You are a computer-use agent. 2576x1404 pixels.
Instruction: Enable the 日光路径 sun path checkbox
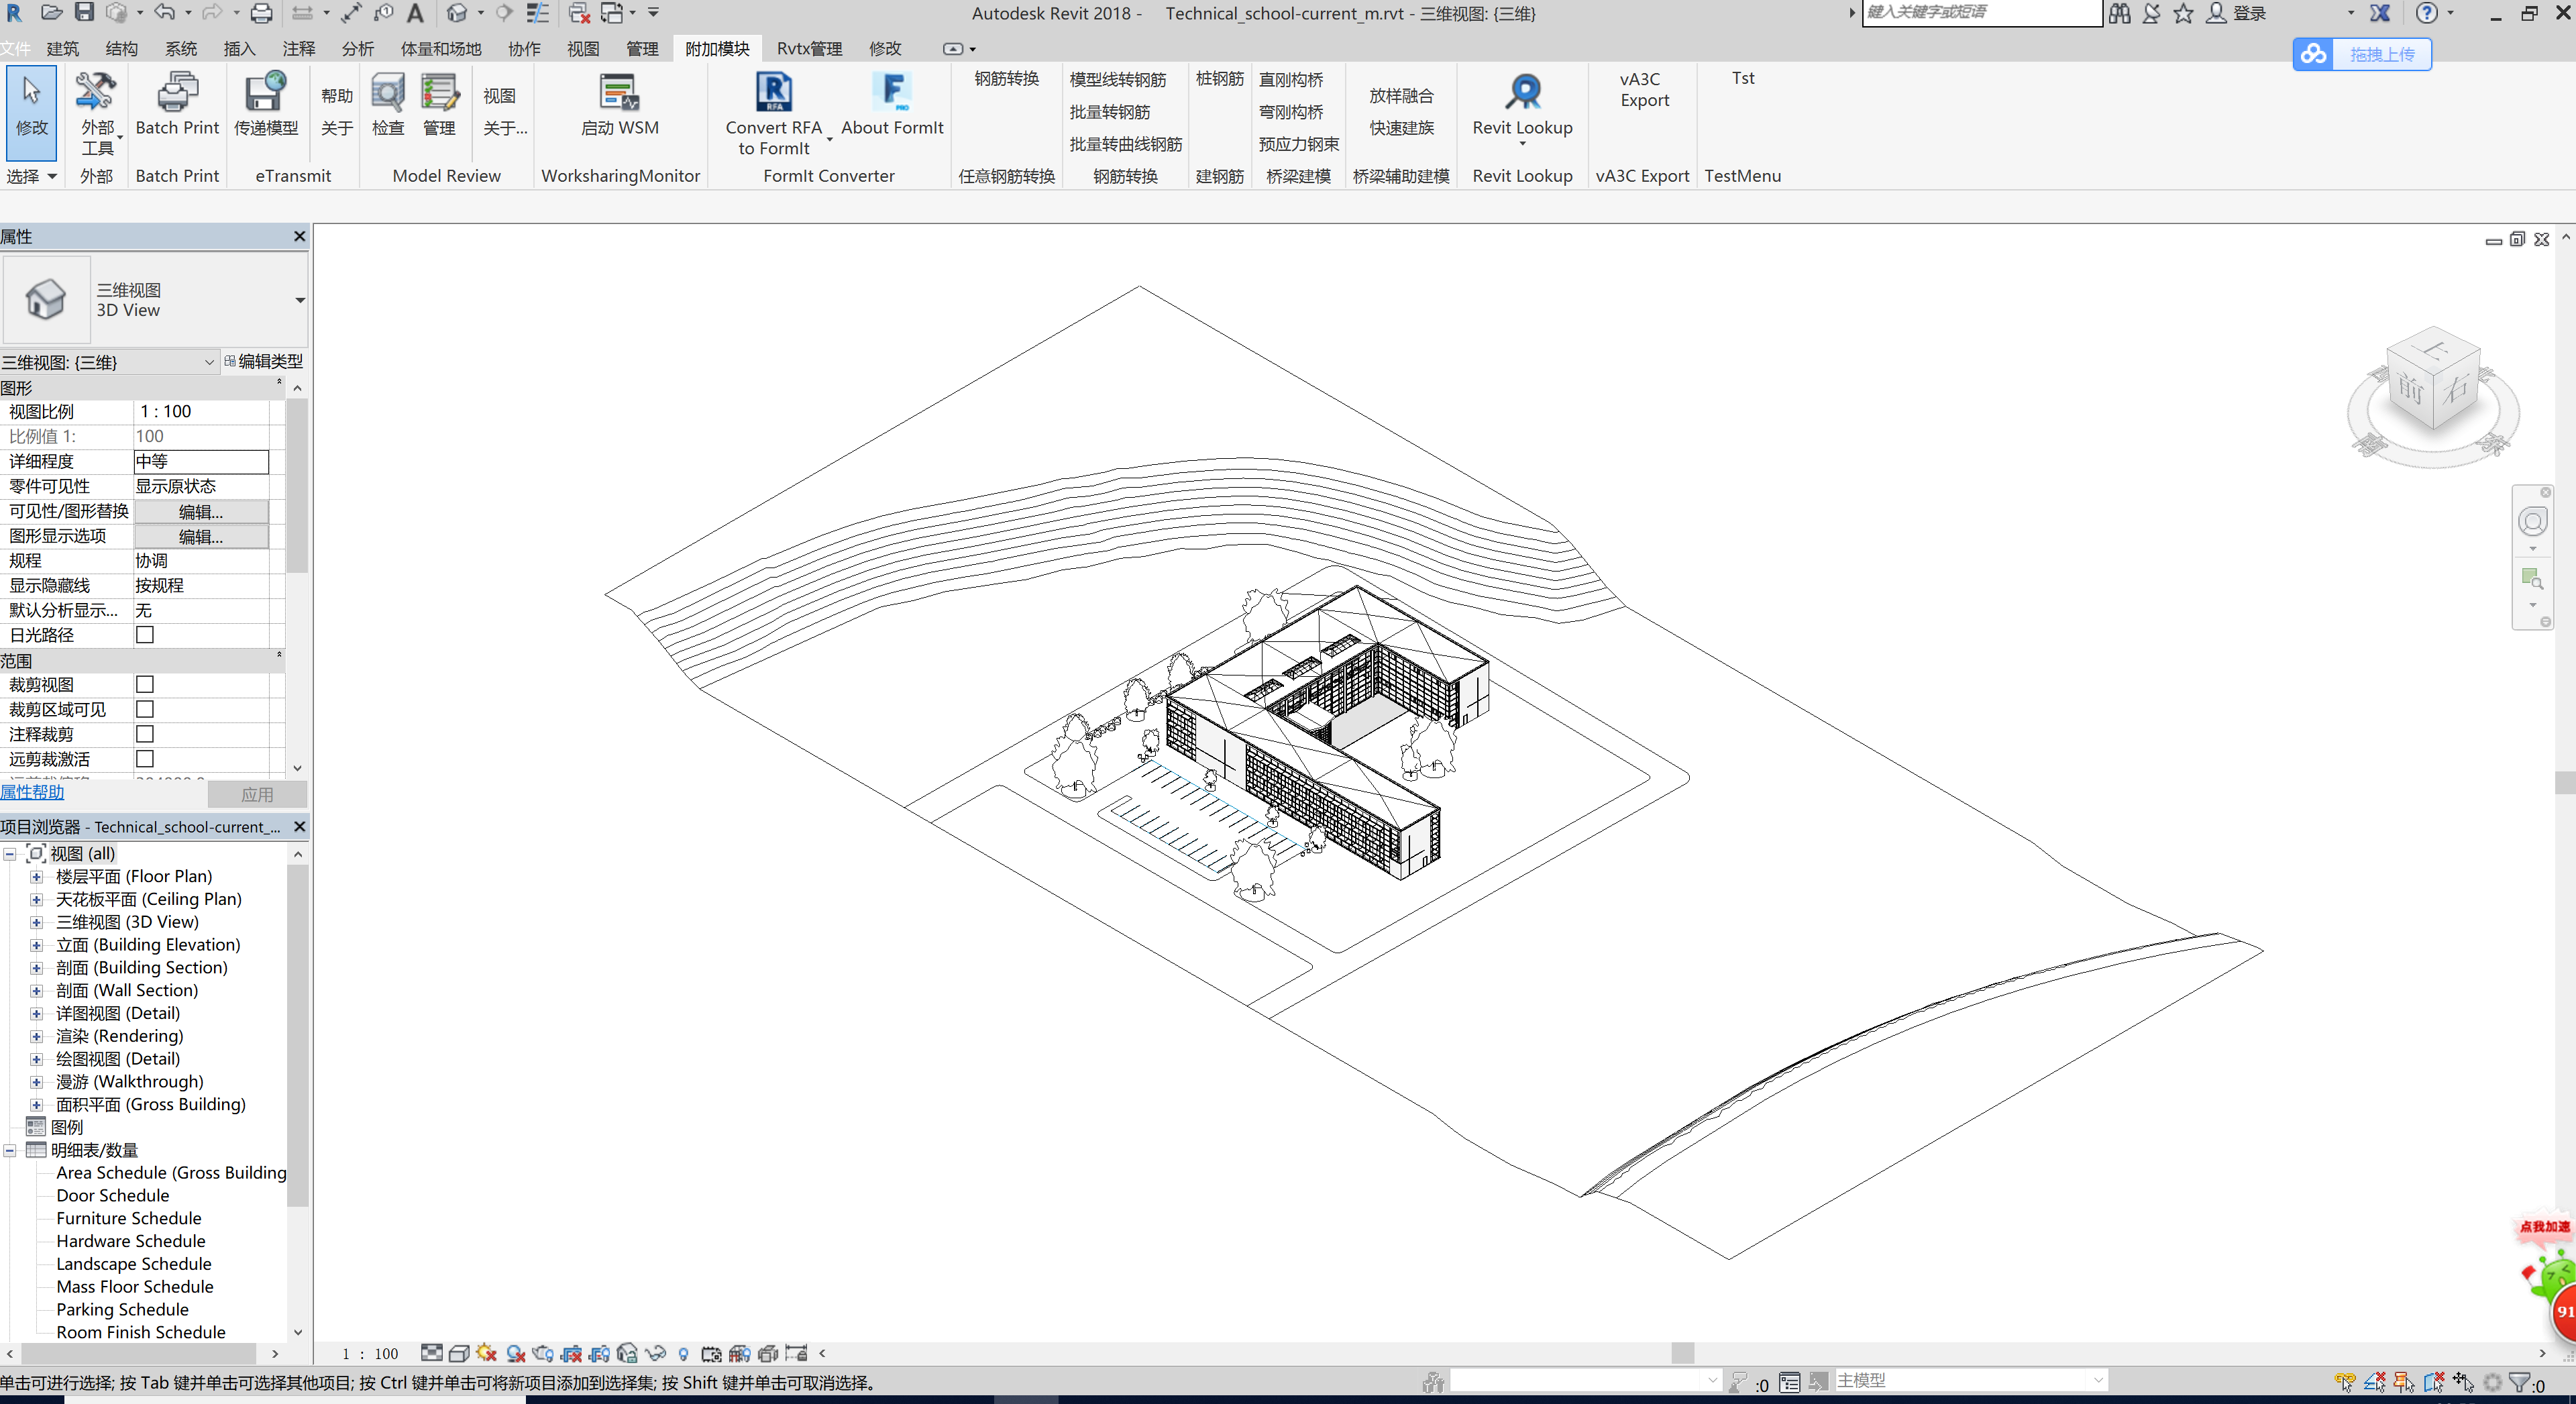tap(145, 635)
